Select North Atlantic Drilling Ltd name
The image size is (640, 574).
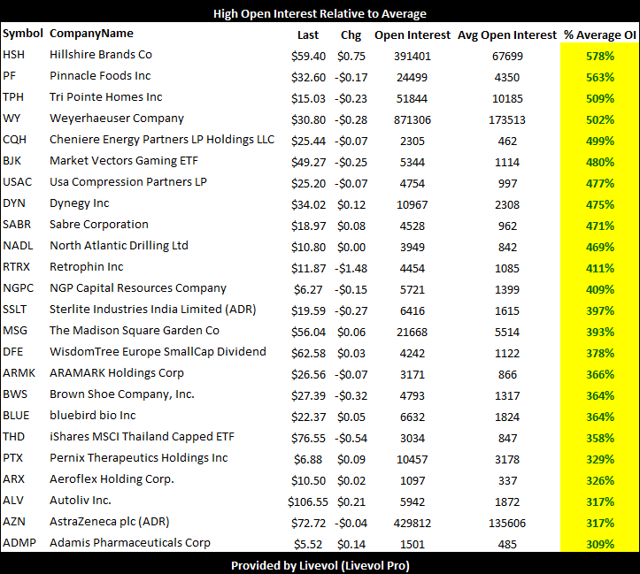[x=119, y=246]
